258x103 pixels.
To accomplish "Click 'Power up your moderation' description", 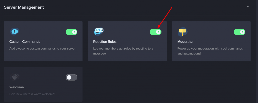I will (210, 51).
